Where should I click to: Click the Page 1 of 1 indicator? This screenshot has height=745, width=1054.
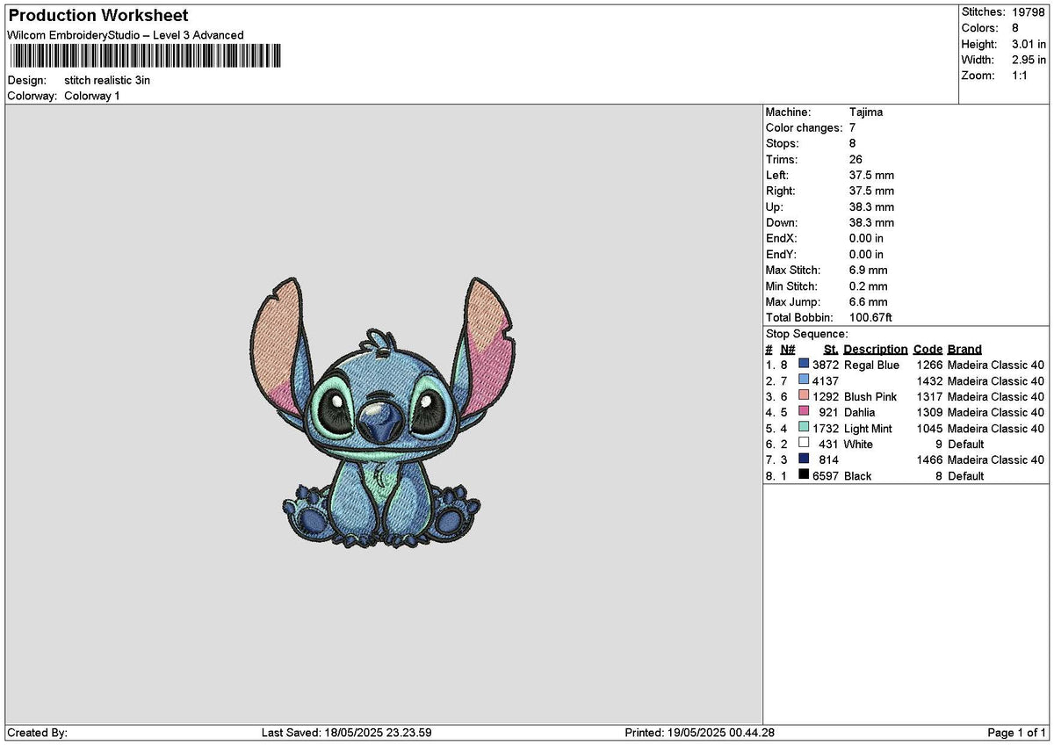click(1014, 731)
